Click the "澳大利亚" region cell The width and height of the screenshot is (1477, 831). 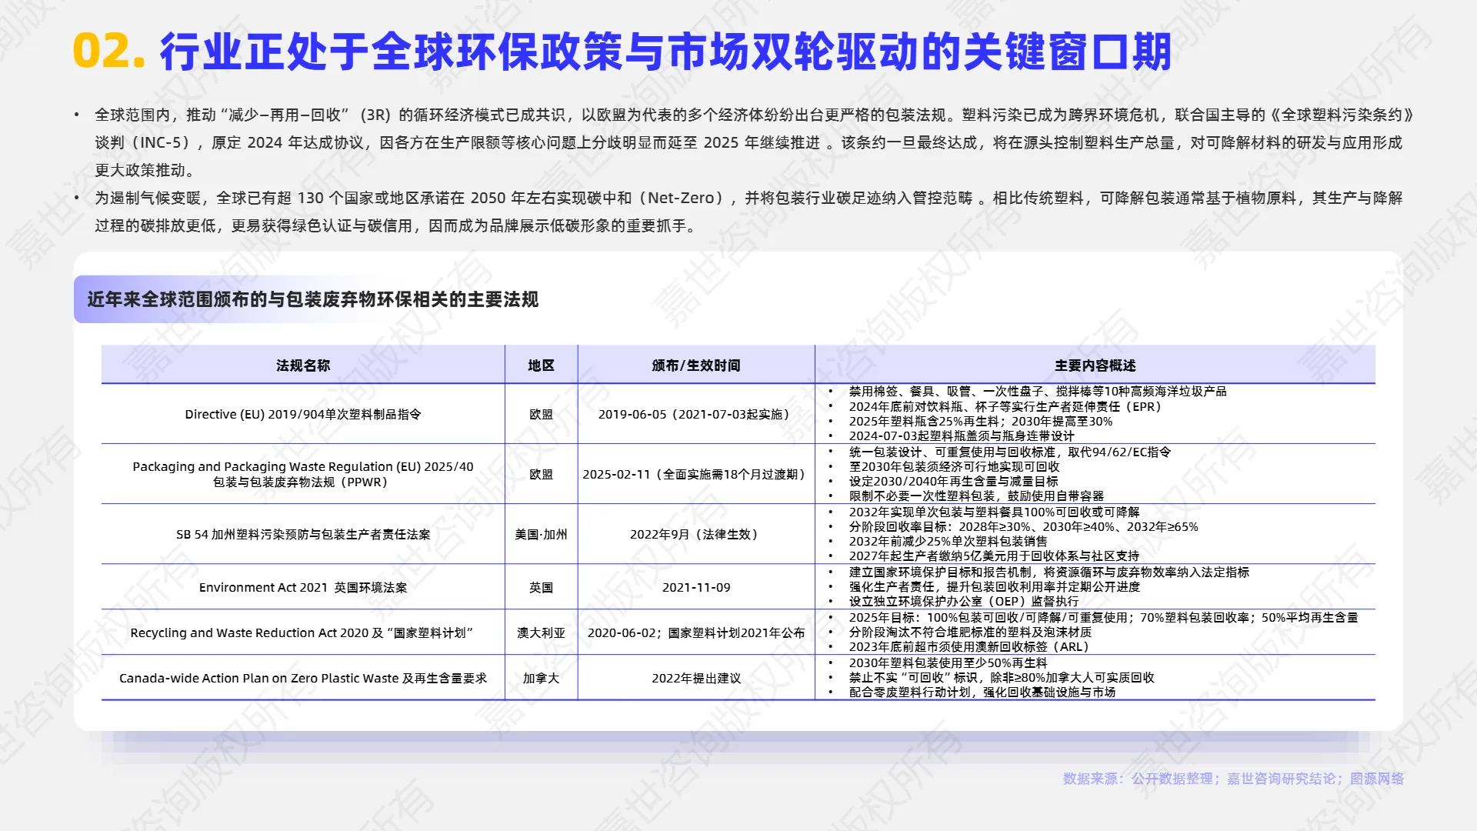coord(541,633)
